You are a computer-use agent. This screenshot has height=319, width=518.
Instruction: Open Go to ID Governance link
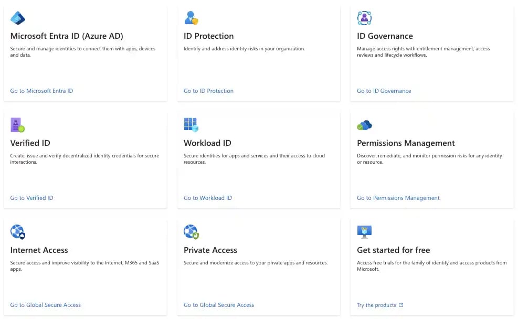coord(384,91)
